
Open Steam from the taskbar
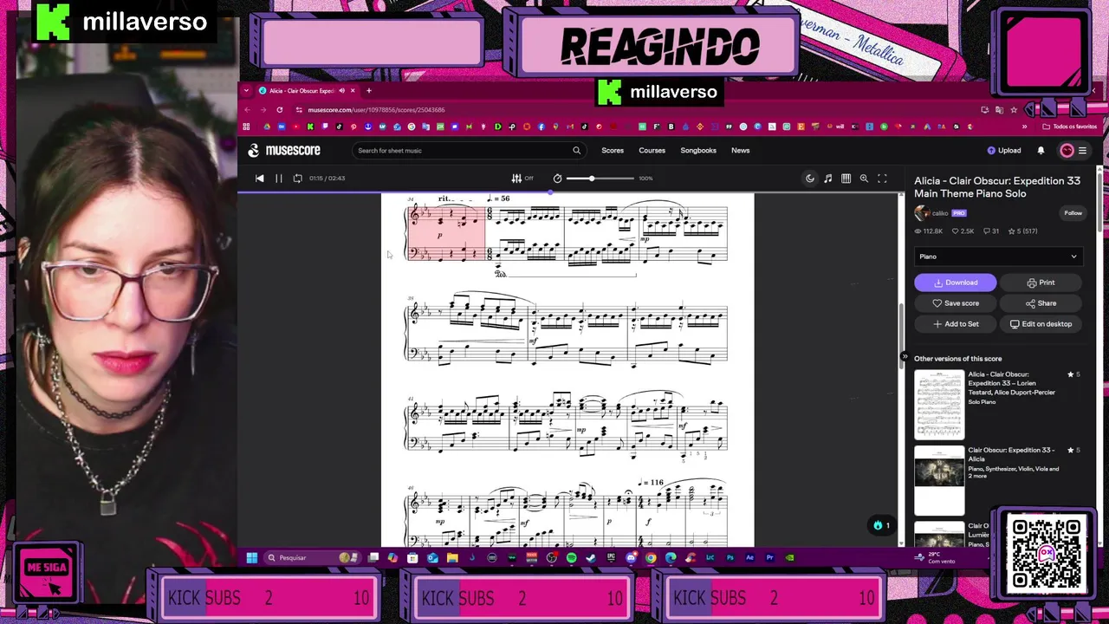[x=591, y=557]
